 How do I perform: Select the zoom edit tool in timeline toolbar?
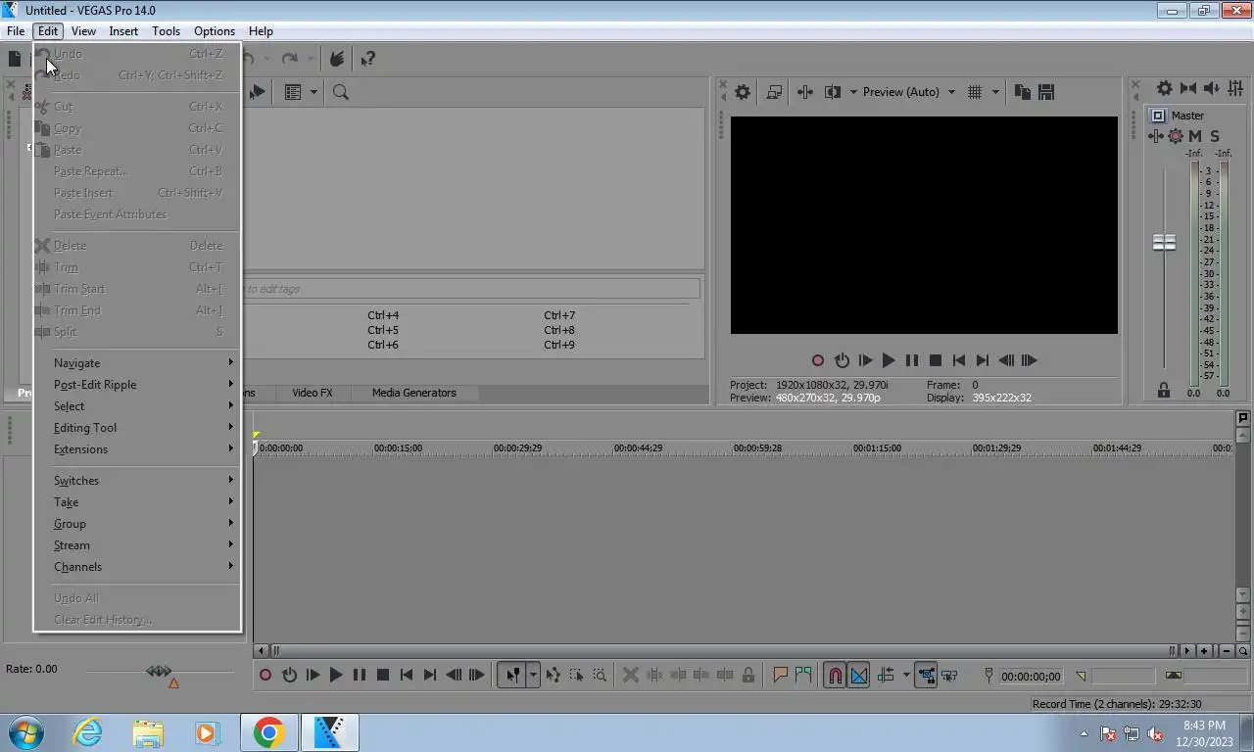tap(600, 675)
